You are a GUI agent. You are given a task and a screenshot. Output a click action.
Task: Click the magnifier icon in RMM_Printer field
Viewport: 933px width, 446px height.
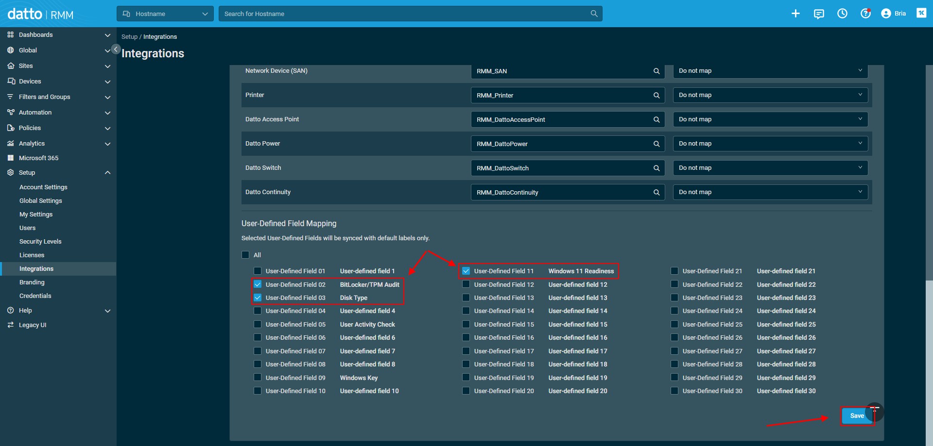coord(657,96)
